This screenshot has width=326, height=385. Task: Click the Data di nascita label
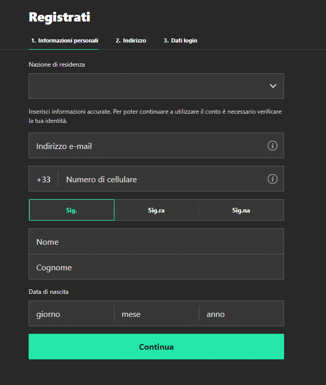(x=49, y=292)
